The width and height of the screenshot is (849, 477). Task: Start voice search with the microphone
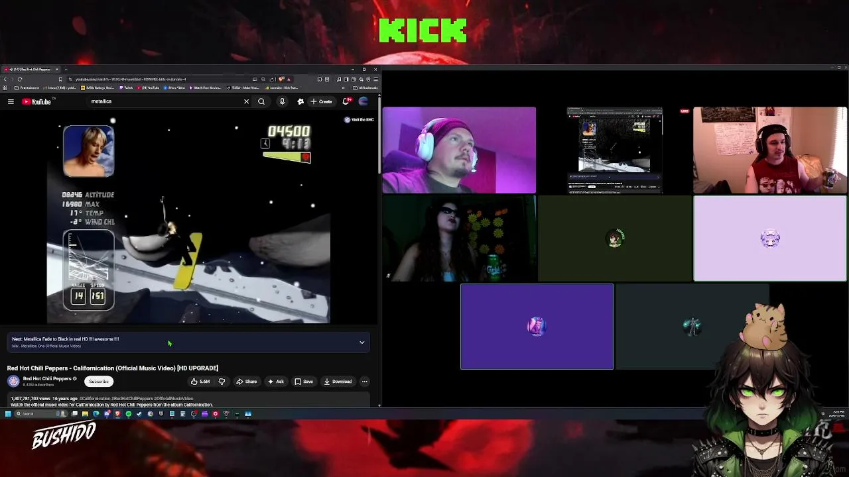[x=282, y=101]
